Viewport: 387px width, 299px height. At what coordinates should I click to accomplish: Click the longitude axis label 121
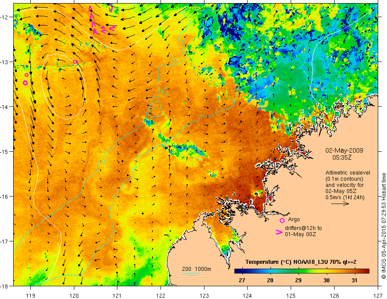(x=117, y=295)
